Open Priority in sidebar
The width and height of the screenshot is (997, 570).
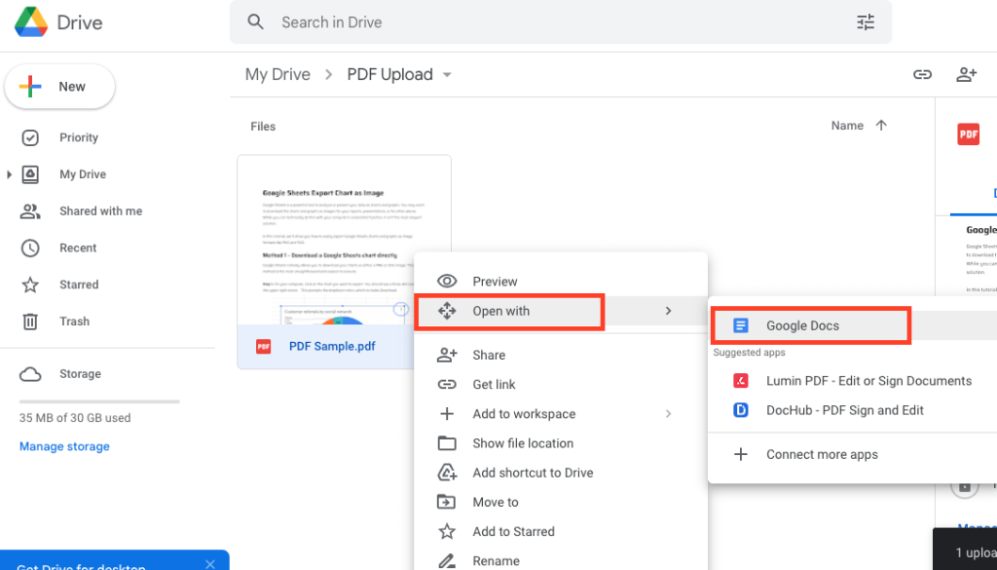(78, 137)
